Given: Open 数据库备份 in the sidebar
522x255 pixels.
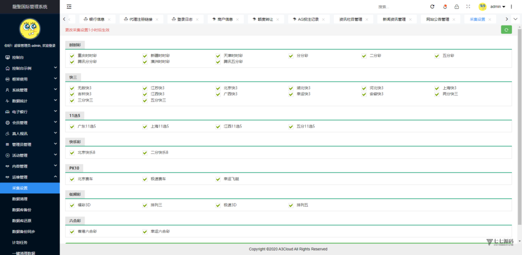Looking at the screenshot, I should click(21, 210).
